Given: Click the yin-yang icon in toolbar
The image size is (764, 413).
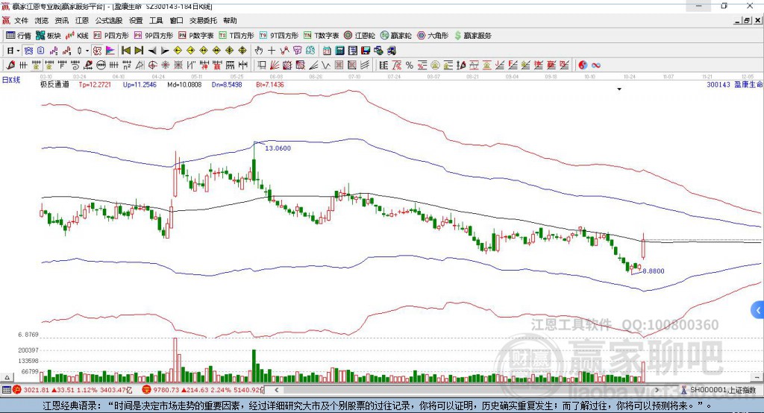Looking at the screenshot, I should tap(583, 66).
